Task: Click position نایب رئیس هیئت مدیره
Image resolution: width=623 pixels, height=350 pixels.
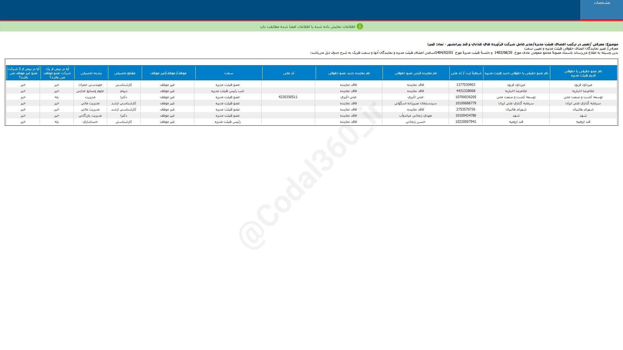Action: point(227,91)
